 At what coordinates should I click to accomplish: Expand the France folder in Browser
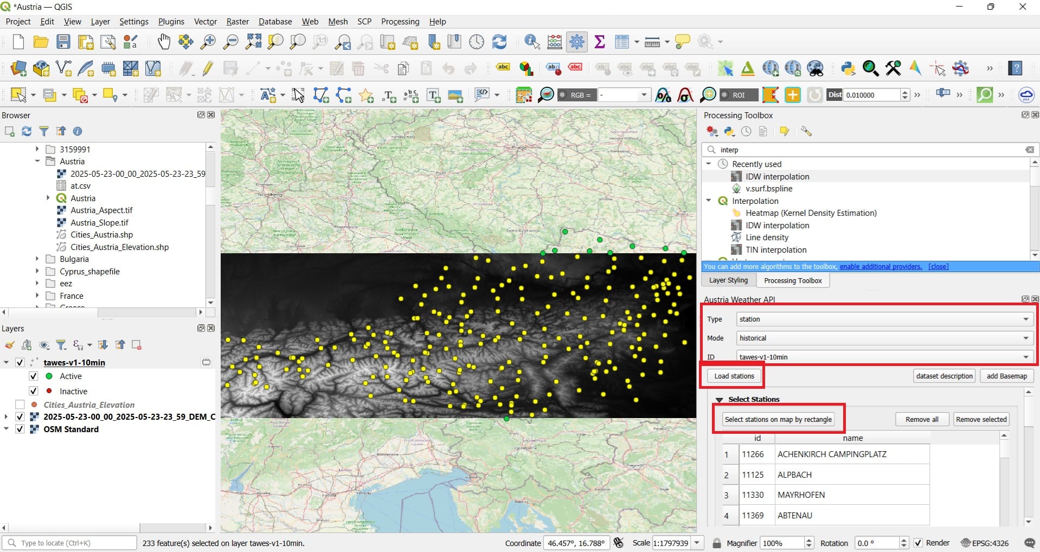[37, 296]
